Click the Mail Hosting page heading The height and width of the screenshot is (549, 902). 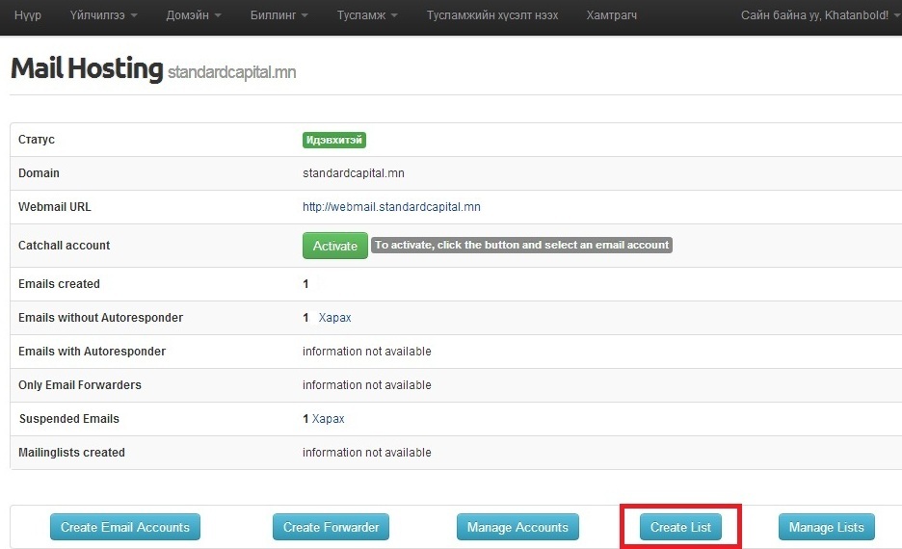click(x=87, y=69)
